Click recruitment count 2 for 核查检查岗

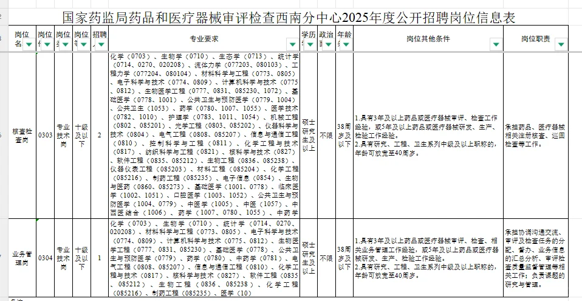pos(100,136)
